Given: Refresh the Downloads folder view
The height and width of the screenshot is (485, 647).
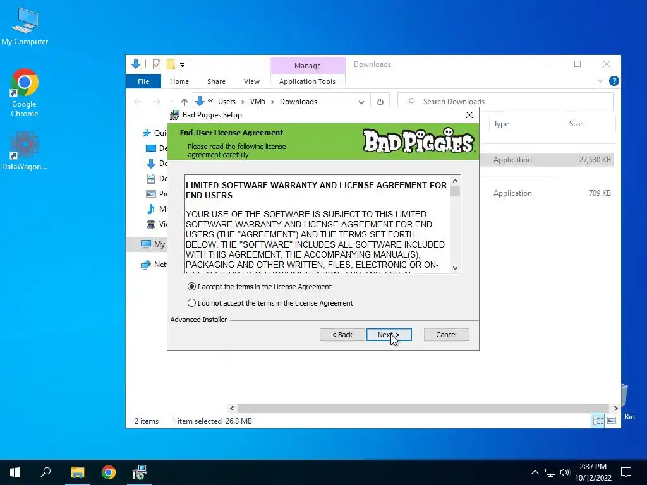Looking at the screenshot, I should pyautogui.click(x=380, y=102).
